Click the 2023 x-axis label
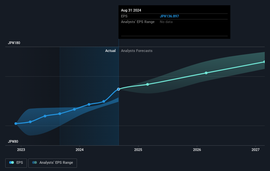This screenshot has width=270, height=171. tap(21, 150)
